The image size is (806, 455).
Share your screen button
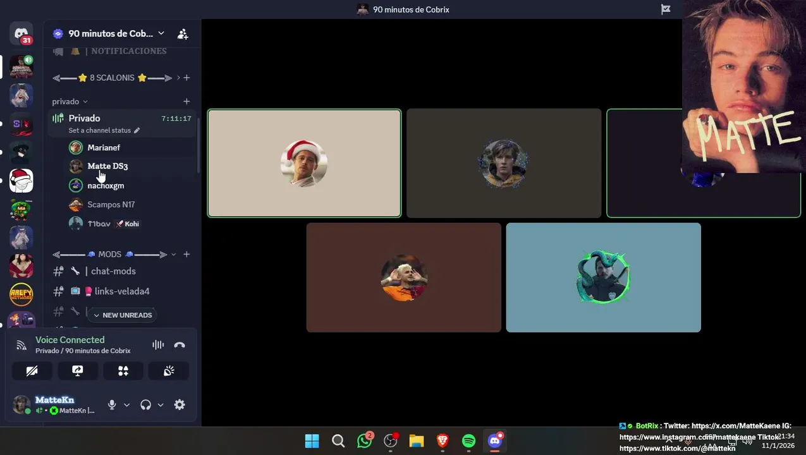[x=78, y=371]
